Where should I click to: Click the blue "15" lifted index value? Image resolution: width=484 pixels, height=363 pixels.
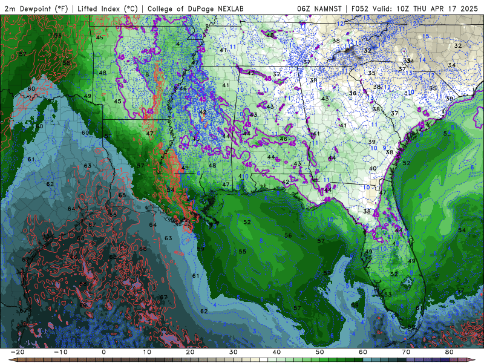(426, 36)
